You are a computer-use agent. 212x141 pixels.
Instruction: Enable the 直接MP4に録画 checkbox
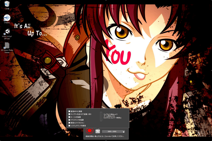pos(69,111)
